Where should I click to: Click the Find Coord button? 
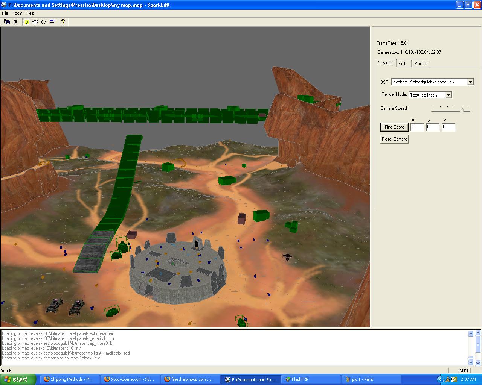pyautogui.click(x=394, y=127)
